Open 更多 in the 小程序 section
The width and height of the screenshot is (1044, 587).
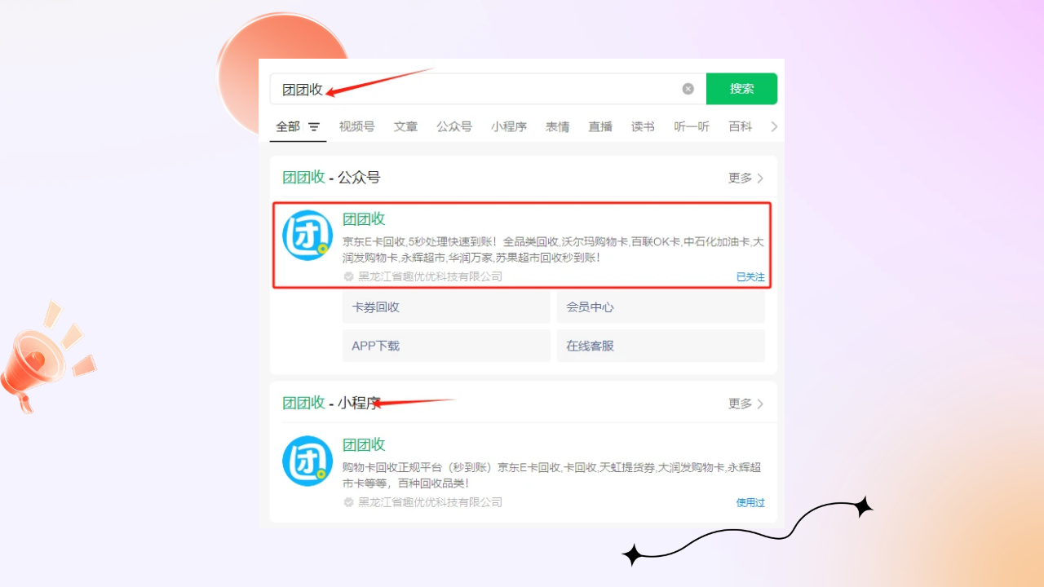pos(746,404)
